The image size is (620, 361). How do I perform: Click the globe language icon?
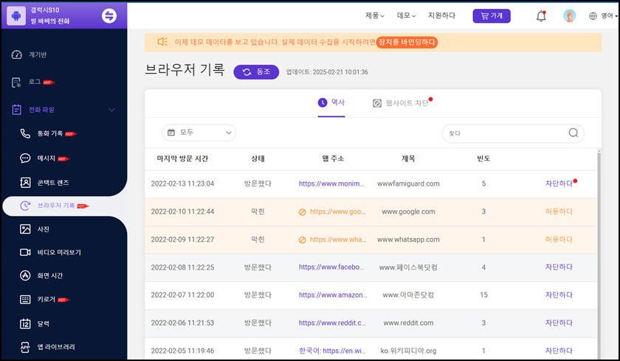(593, 15)
